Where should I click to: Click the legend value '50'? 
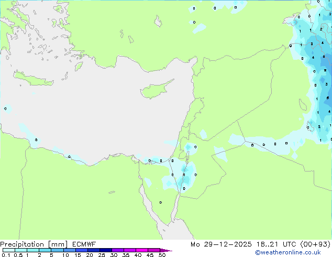tap(162, 255)
